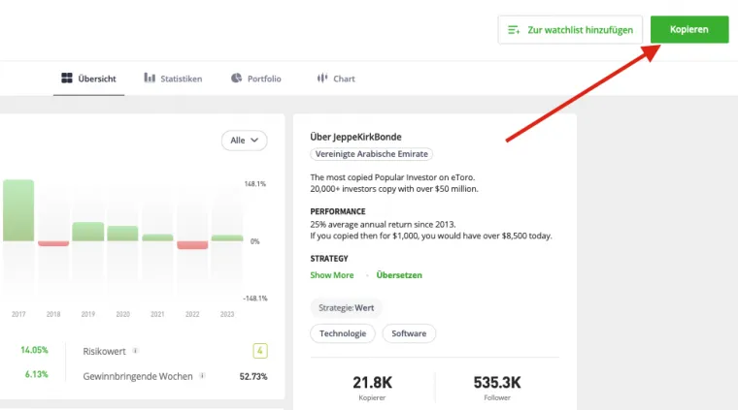Click the 6.13% value

tap(36, 374)
